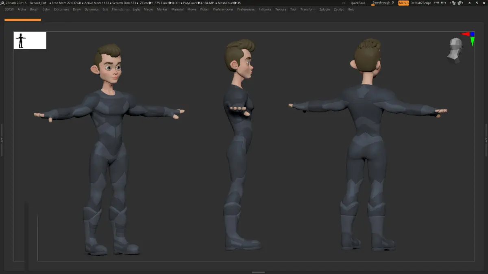Open the Macro menu
488x274 pixels.
coord(148,9)
